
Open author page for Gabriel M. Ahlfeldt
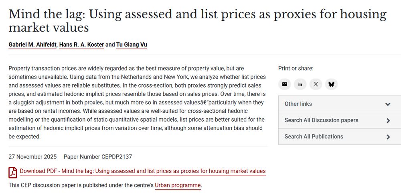[x=32, y=45]
